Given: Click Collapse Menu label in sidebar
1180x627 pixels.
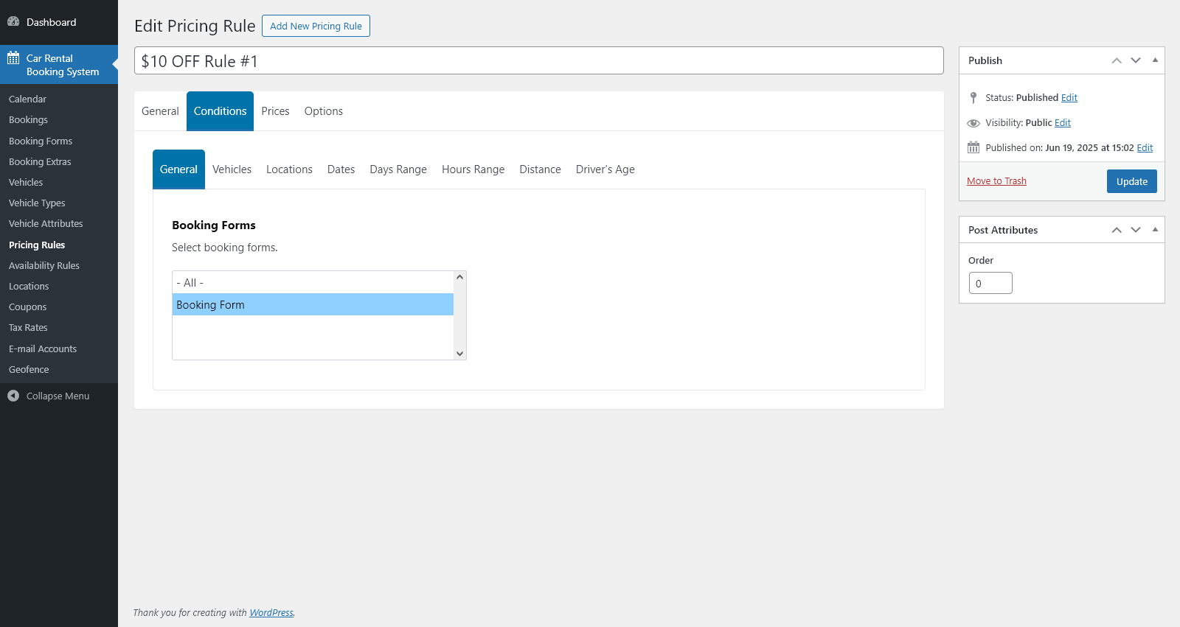Looking at the screenshot, I should point(58,396).
